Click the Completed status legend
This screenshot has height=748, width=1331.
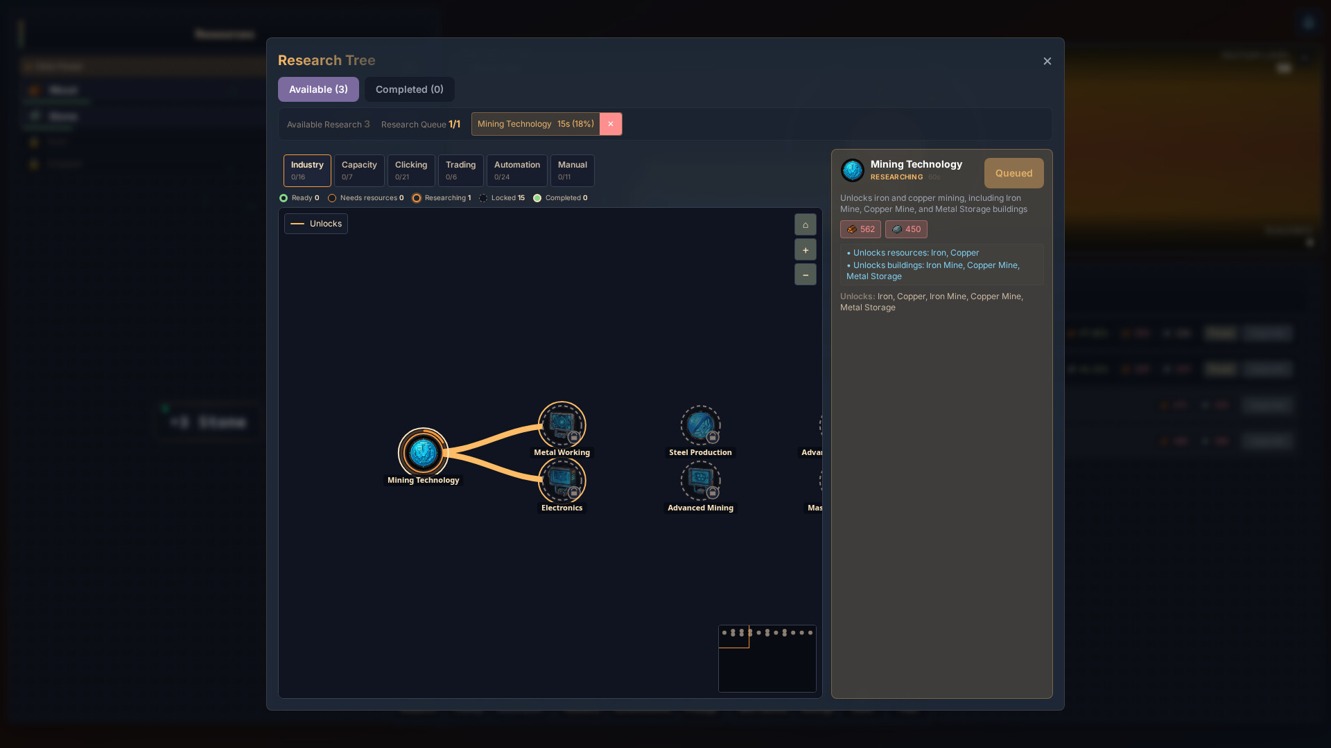pyautogui.click(x=560, y=198)
